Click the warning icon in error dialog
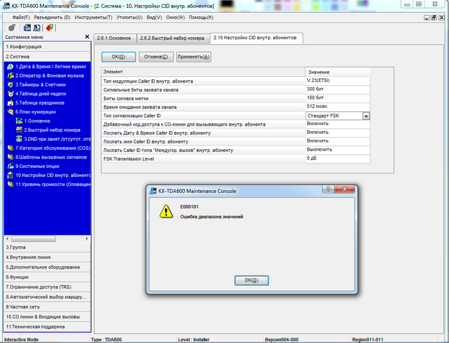Image resolution: width=449 pixels, height=343 pixels. [166, 212]
